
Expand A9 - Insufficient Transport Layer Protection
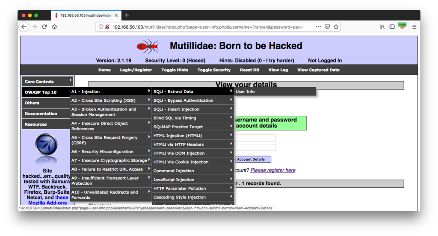coord(111,181)
